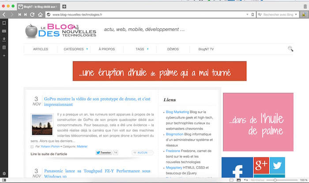The width and height of the screenshot is (309, 183).
Task: Toggle image loading in status bar
Action: 239,180
